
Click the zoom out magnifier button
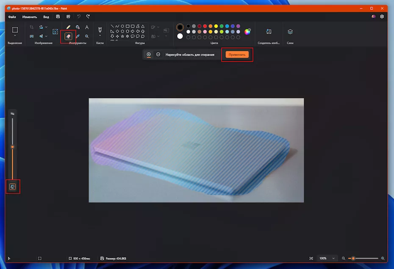click(x=344, y=258)
